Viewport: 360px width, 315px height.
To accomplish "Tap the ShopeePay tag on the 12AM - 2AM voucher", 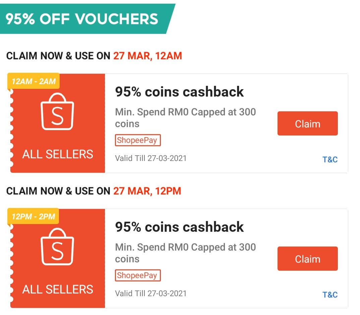I will pyautogui.click(x=138, y=140).
